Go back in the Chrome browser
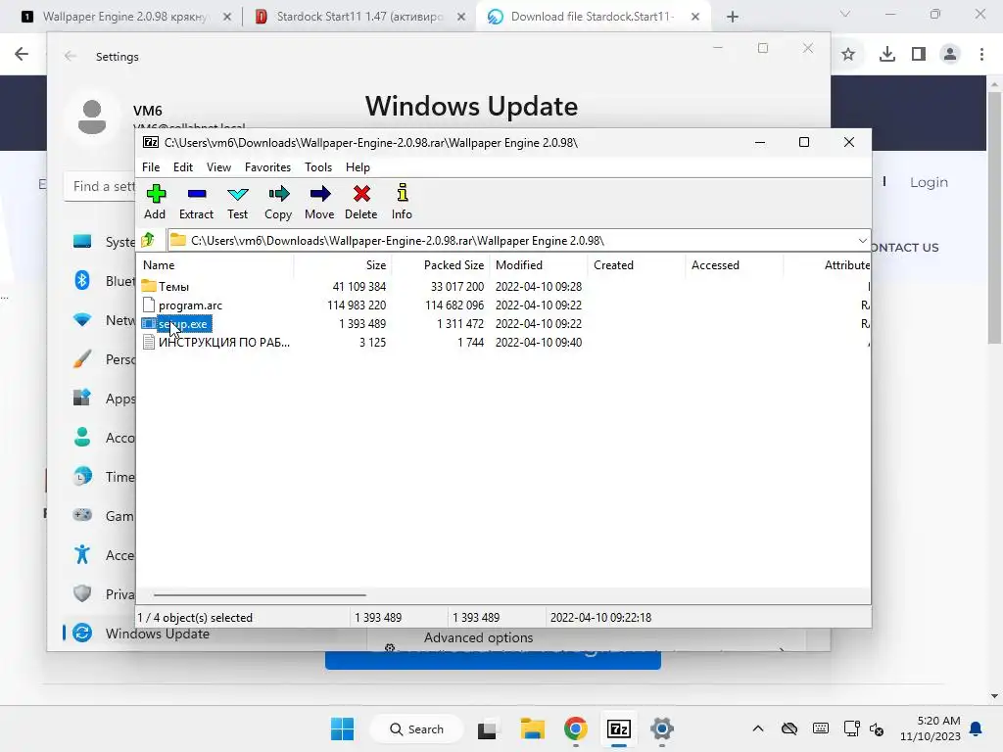The width and height of the screenshot is (1003, 752). 22,55
